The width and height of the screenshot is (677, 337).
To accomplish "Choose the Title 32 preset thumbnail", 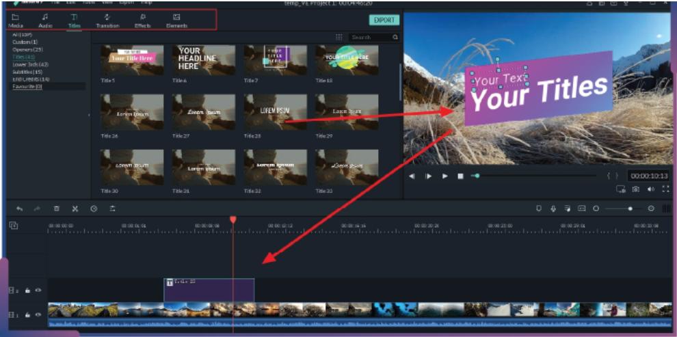I will pyautogui.click(x=276, y=167).
